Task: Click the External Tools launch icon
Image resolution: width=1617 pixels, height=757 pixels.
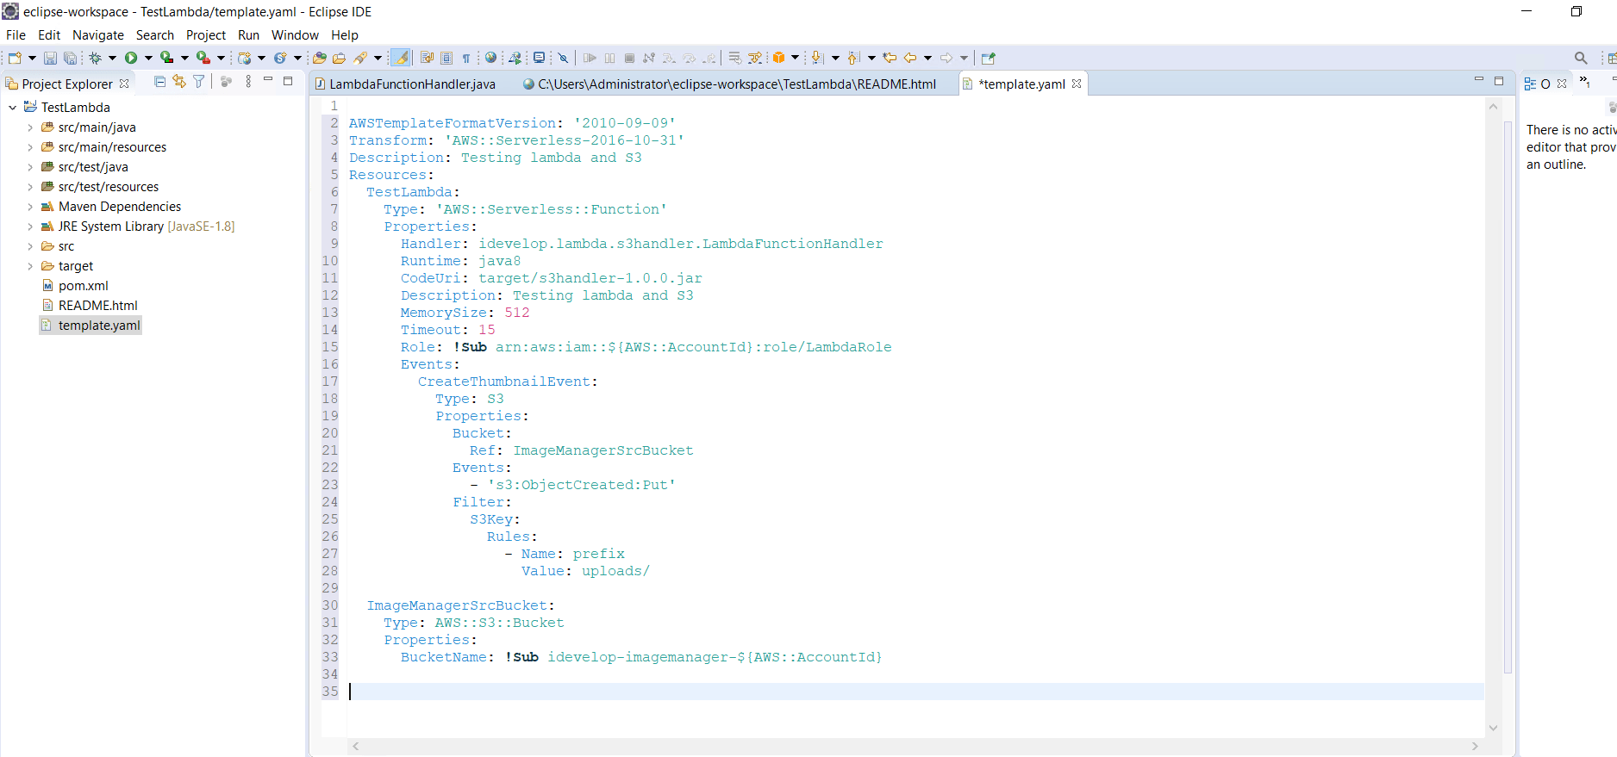Action: [x=203, y=58]
